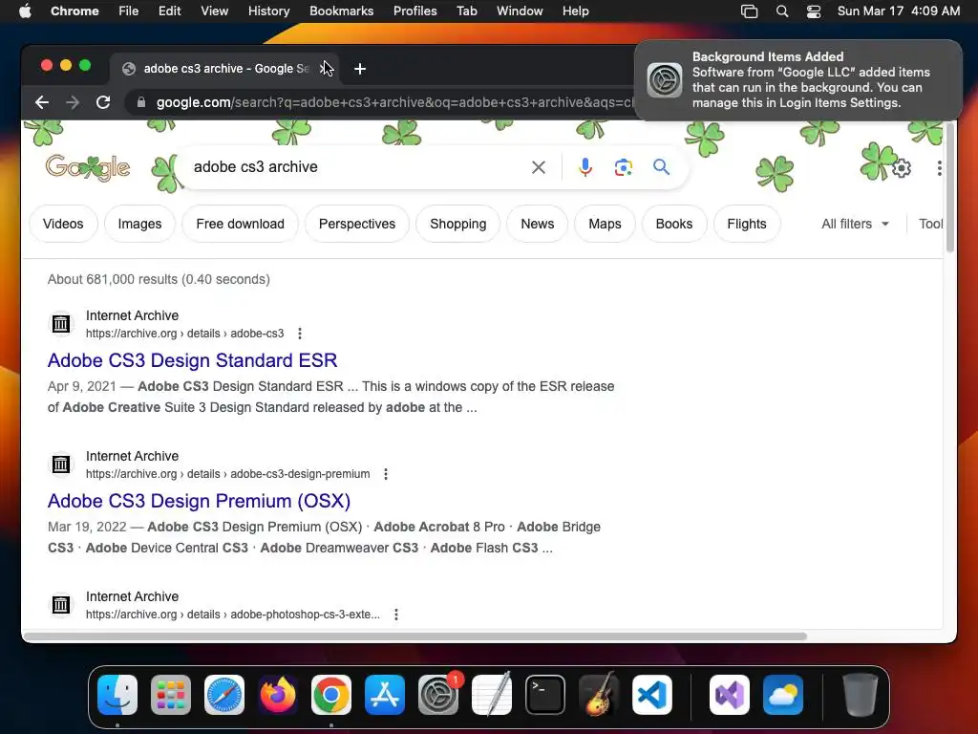
Task: Start voice search with the microphone icon
Action: point(585,167)
